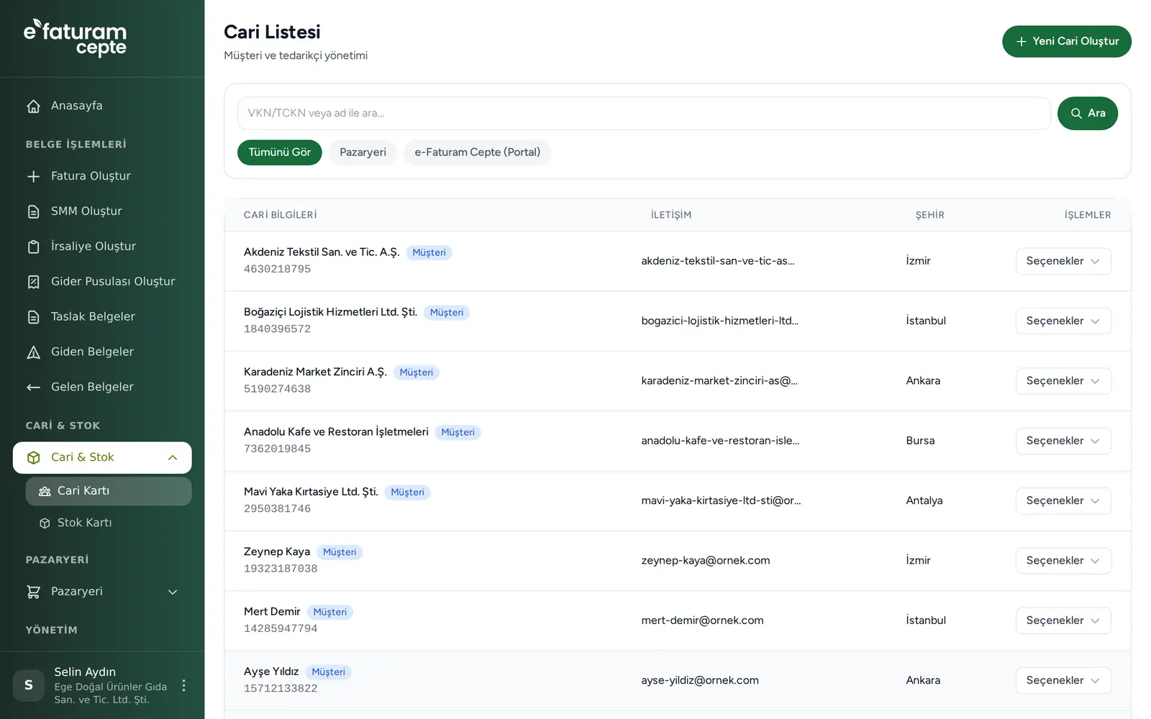Click the Müşteri badge next to Mert Demir
Screen dimensions: 1151x719
click(x=330, y=613)
